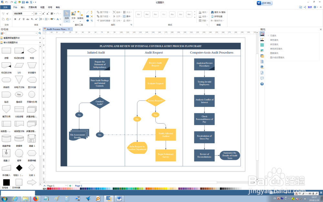
Task: Pick the red swatch in bottom color bar
Action: click(50, 189)
